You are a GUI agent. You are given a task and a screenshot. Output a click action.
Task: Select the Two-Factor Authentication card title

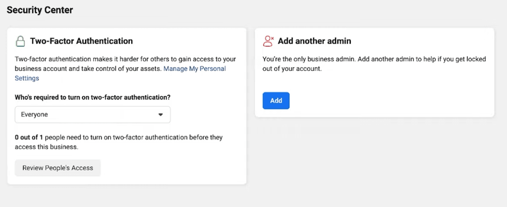click(x=81, y=41)
